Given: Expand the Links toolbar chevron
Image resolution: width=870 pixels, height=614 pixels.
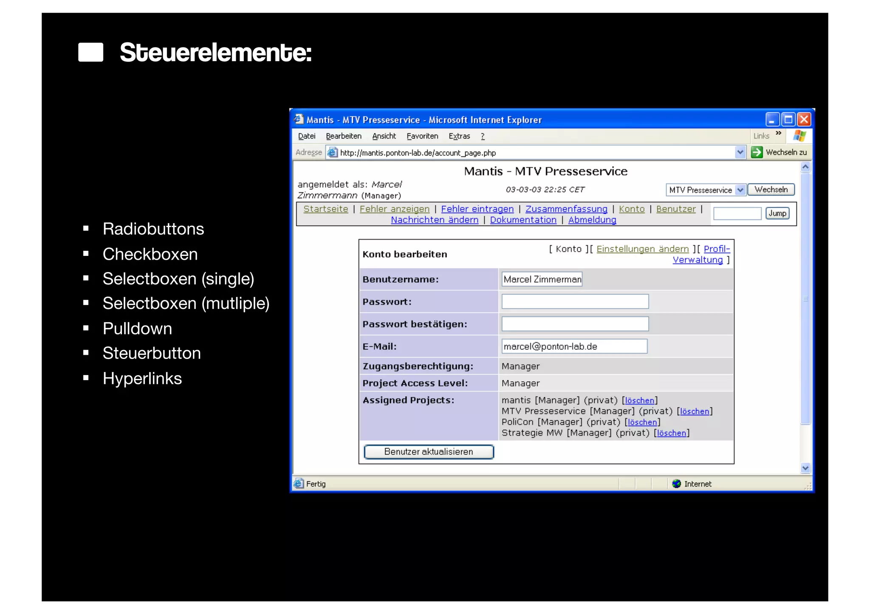Looking at the screenshot, I should pos(779,133).
